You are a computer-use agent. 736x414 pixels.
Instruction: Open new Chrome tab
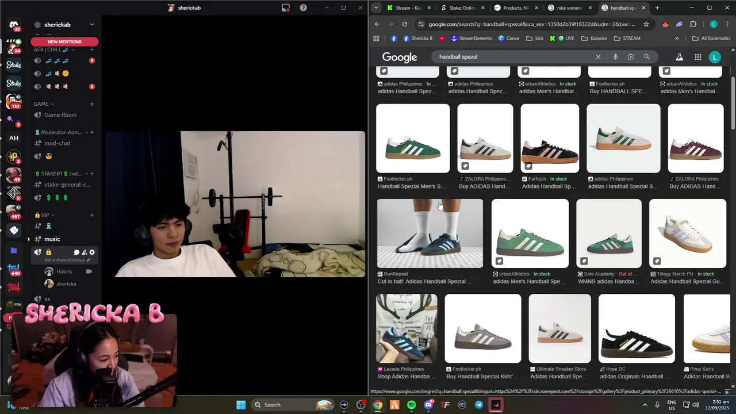657,7
